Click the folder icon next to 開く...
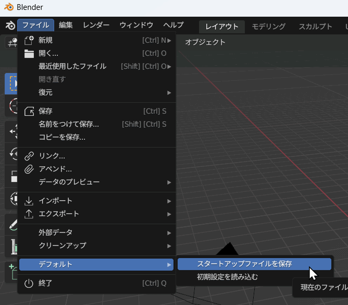The image size is (348, 305). coord(29,54)
